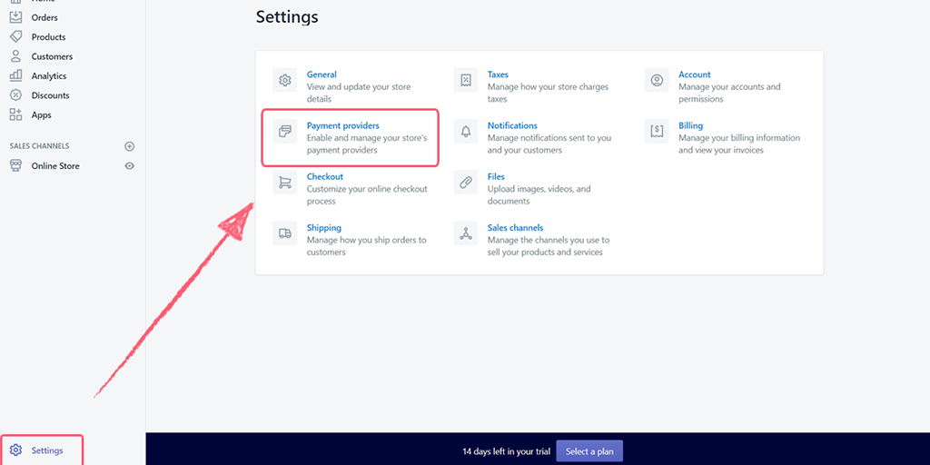Viewport: 930px width, 465px height.
Task: Click the 'Settings' page heading
Action: (287, 17)
